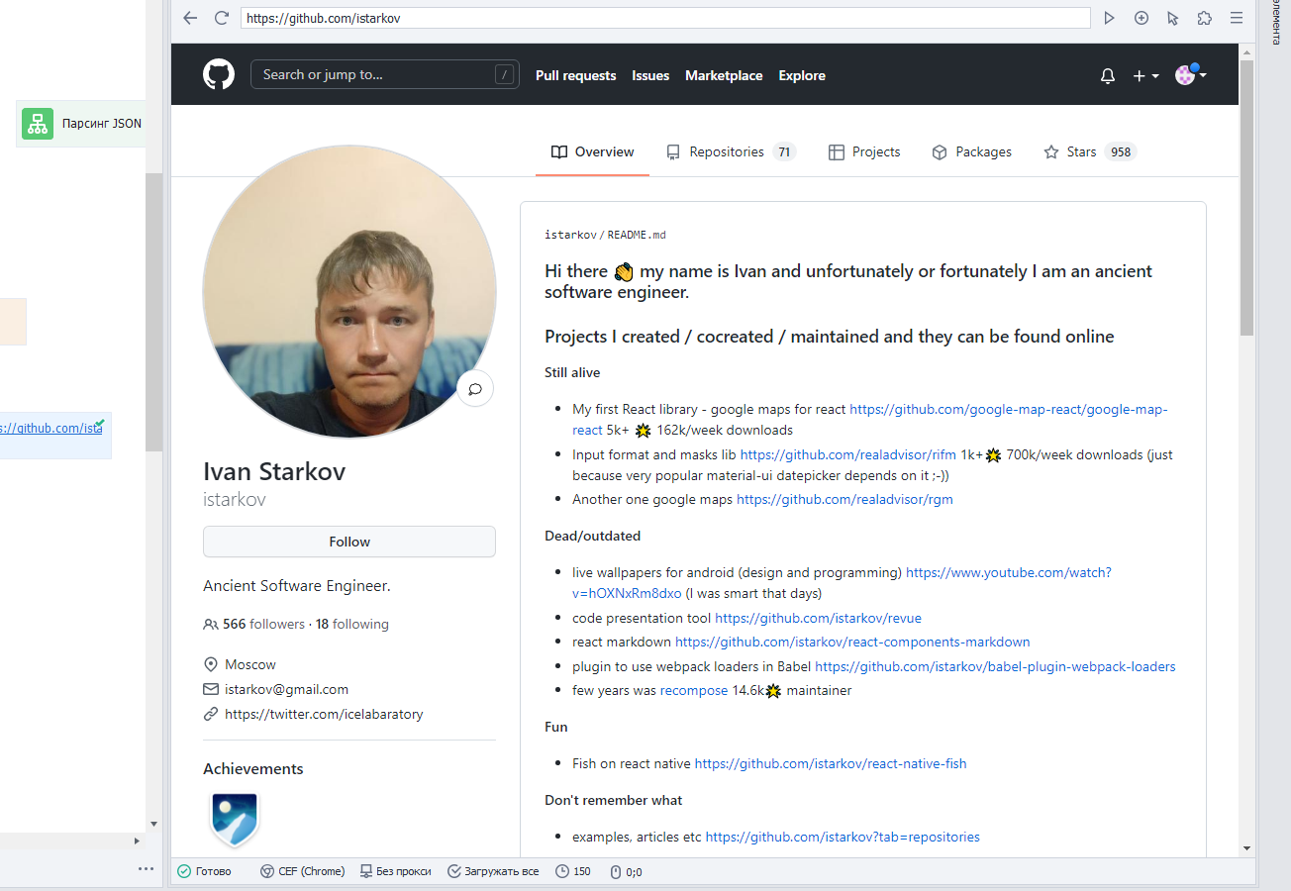Click the github.com/ista link in left panel
The height and width of the screenshot is (891, 1291).
click(x=50, y=429)
